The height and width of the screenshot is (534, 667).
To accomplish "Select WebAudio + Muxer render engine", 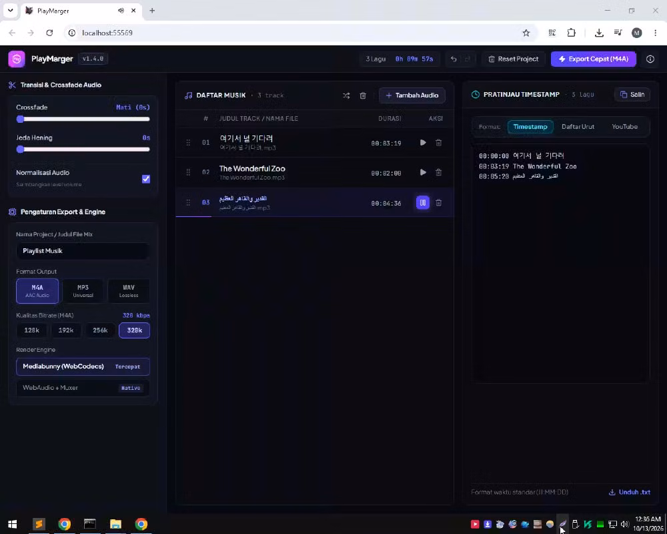I will click(83, 388).
